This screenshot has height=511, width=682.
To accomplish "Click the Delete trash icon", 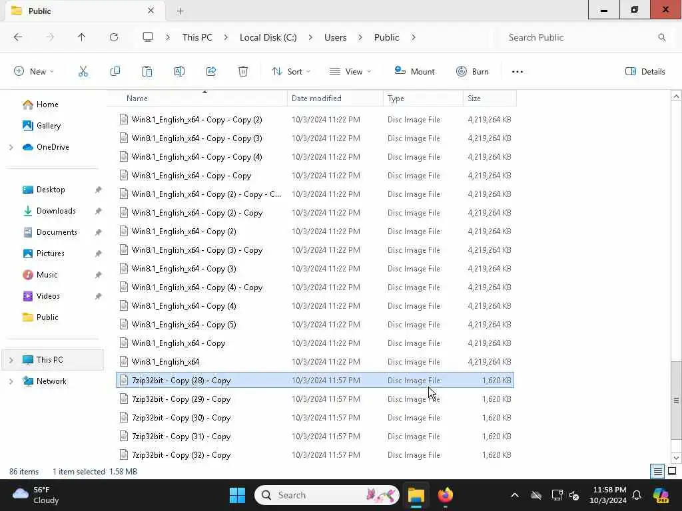I will tap(243, 71).
